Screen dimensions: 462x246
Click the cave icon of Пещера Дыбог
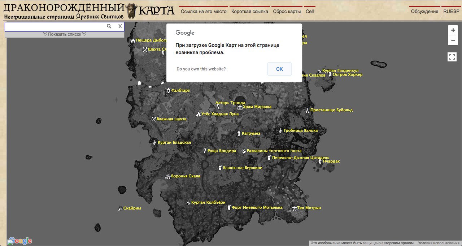tap(133, 40)
